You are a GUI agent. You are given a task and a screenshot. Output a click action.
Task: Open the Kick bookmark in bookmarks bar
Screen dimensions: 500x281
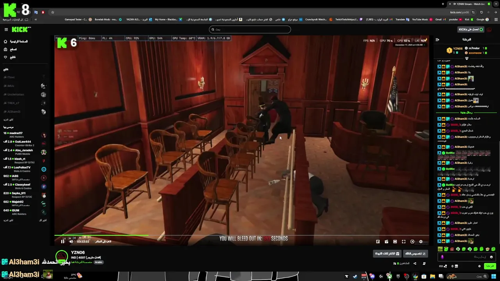(x=469, y=20)
